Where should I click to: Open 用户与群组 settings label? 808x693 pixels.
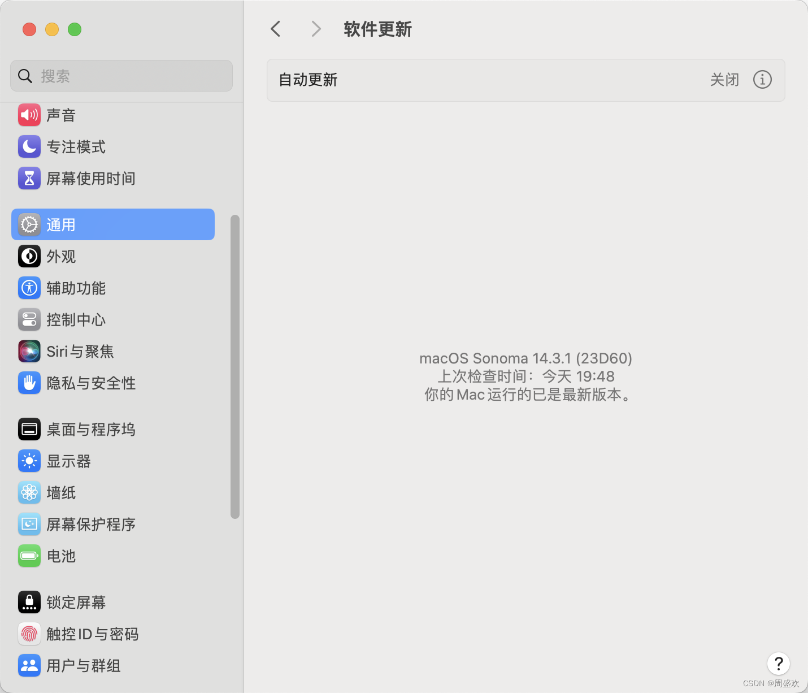(x=84, y=666)
